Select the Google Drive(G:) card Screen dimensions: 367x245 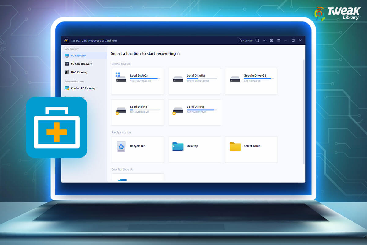tap(251, 81)
